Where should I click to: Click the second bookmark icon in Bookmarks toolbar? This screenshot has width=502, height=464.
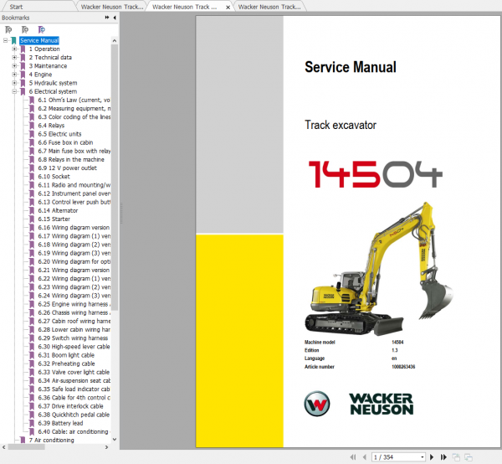pos(25,30)
